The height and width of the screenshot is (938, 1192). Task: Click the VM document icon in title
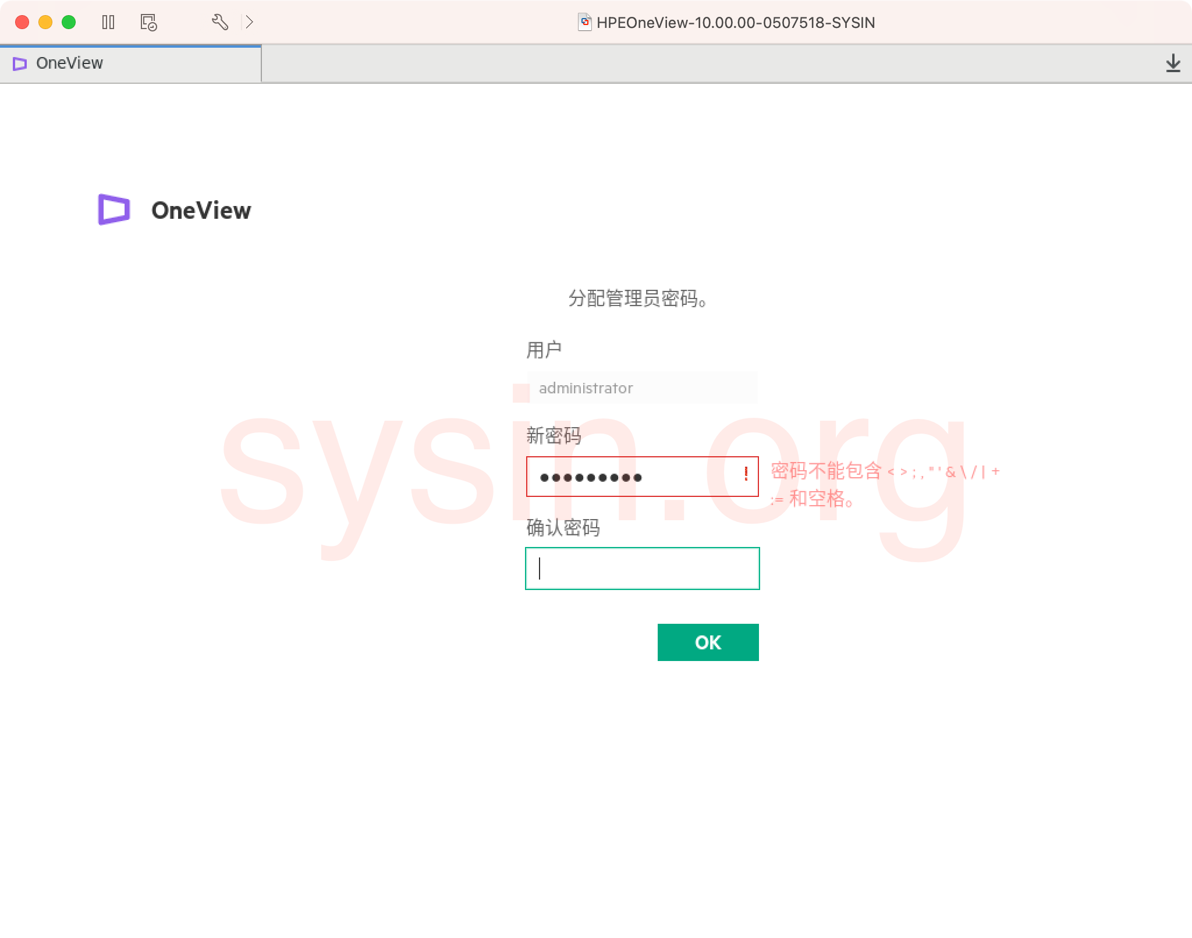tap(584, 22)
